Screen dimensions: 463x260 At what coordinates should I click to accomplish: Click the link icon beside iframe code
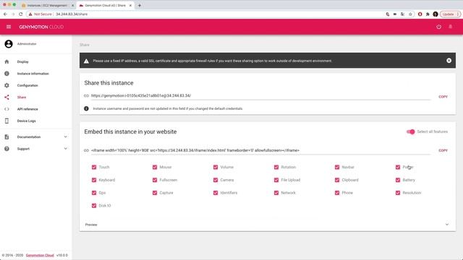[86, 150]
